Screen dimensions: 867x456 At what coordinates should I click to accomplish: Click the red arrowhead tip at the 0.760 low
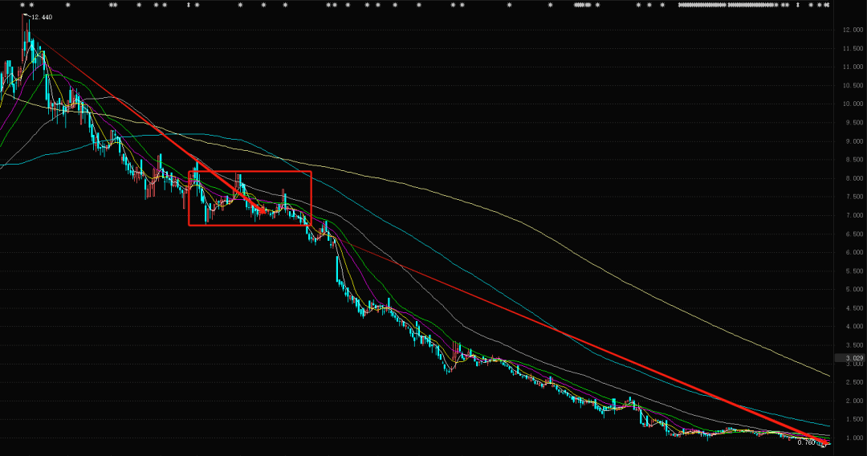[x=826, y=443]
